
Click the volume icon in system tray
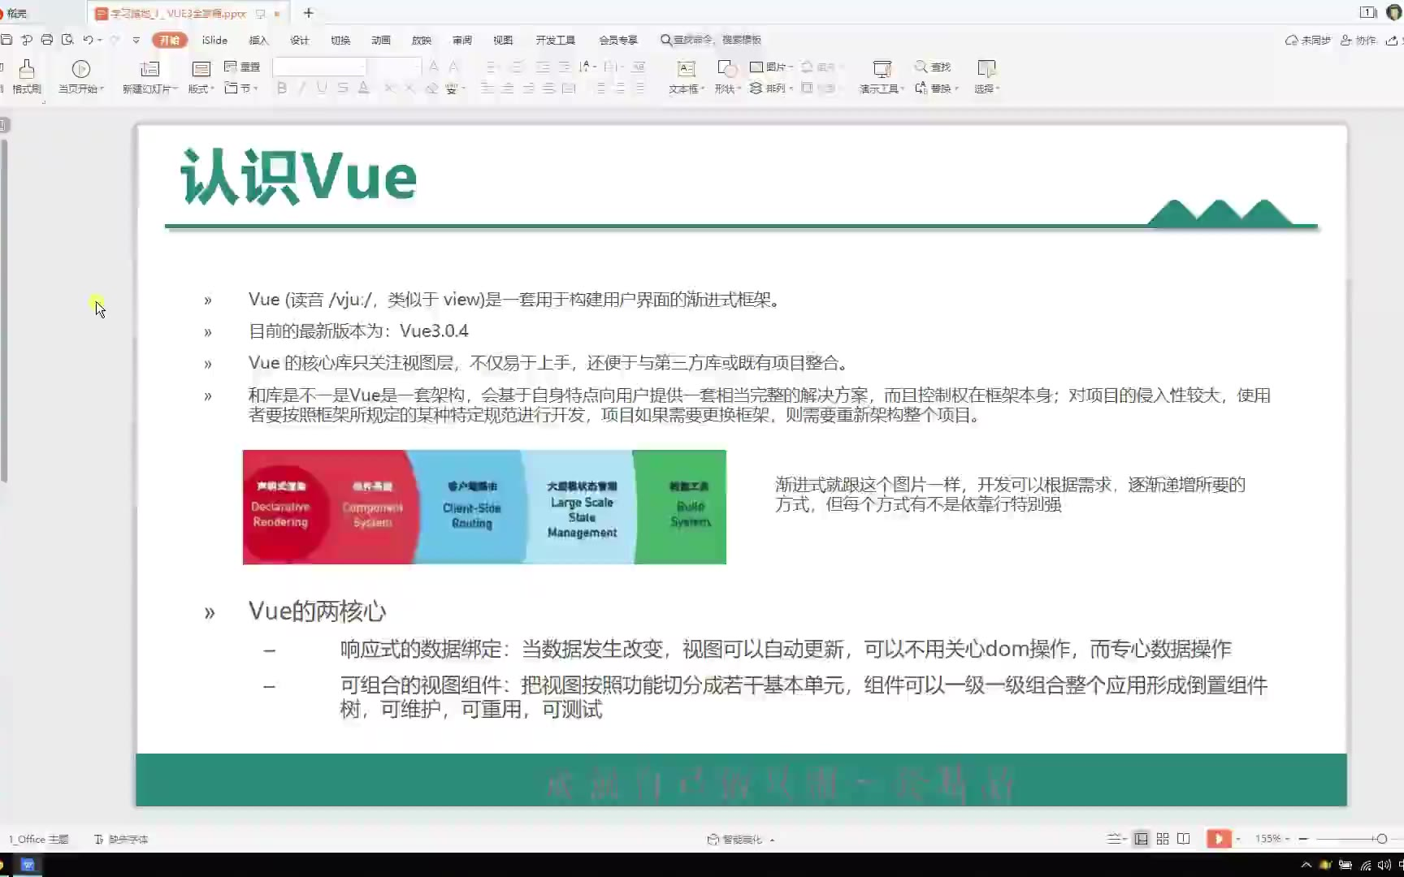(x=1384, y=865)
